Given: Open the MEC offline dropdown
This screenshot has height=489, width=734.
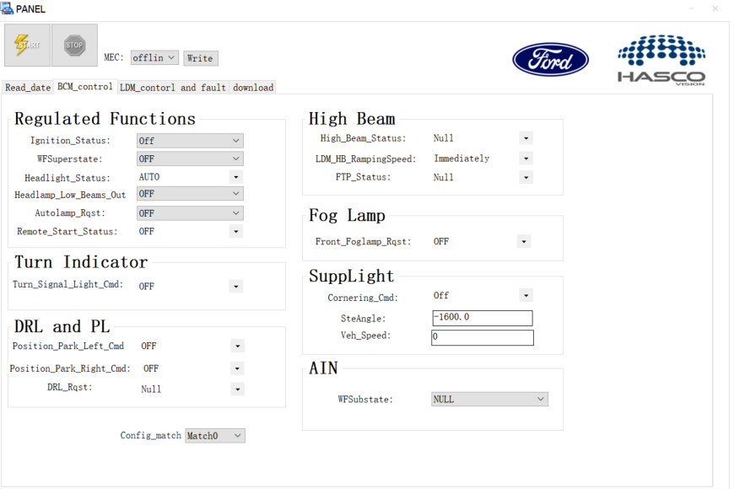Looking at the screenshot, I should (x=154, y=58).
